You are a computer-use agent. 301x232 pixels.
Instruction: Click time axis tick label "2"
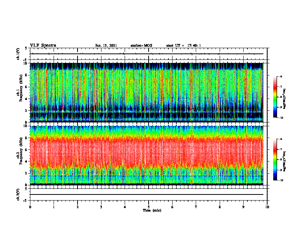pyautogui.click(x=78, y=207)
